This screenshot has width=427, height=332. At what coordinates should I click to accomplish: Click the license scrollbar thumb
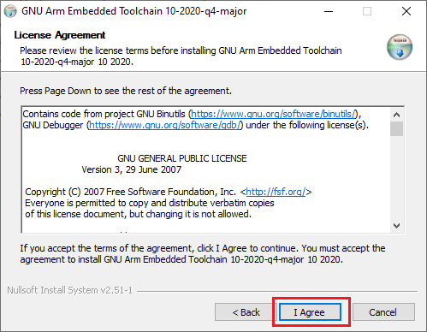[x=396, y=129]
